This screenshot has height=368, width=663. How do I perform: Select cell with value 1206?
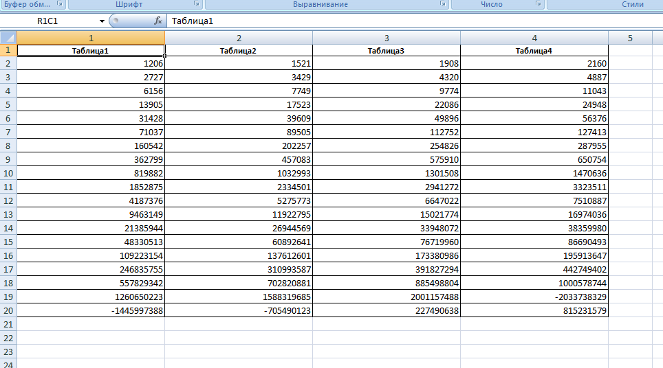tap(91, 64)
